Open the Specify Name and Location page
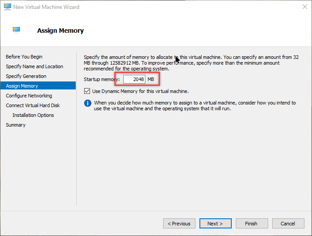The height and width of the screenshot is (236, 312). (x=34, y=66)
